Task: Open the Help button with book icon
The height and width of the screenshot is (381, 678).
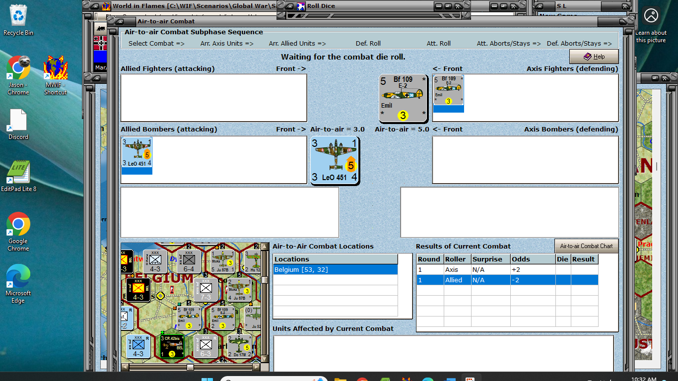Action: click(594, 57)
